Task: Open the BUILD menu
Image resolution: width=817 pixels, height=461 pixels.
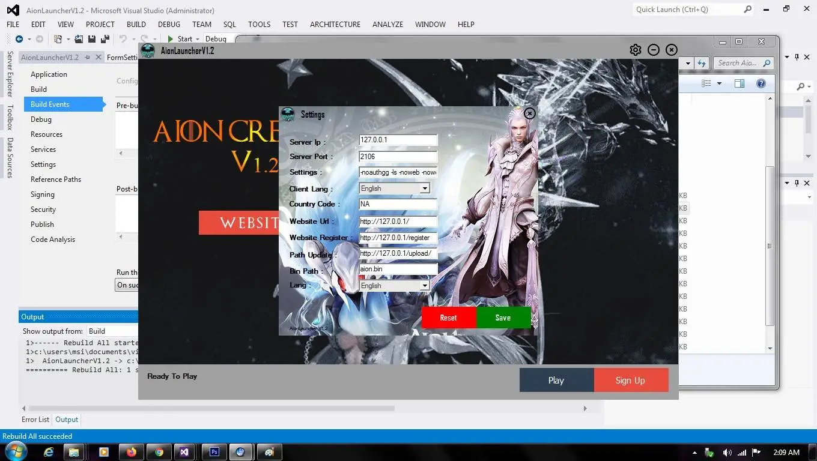Action: tap(136, 25)
